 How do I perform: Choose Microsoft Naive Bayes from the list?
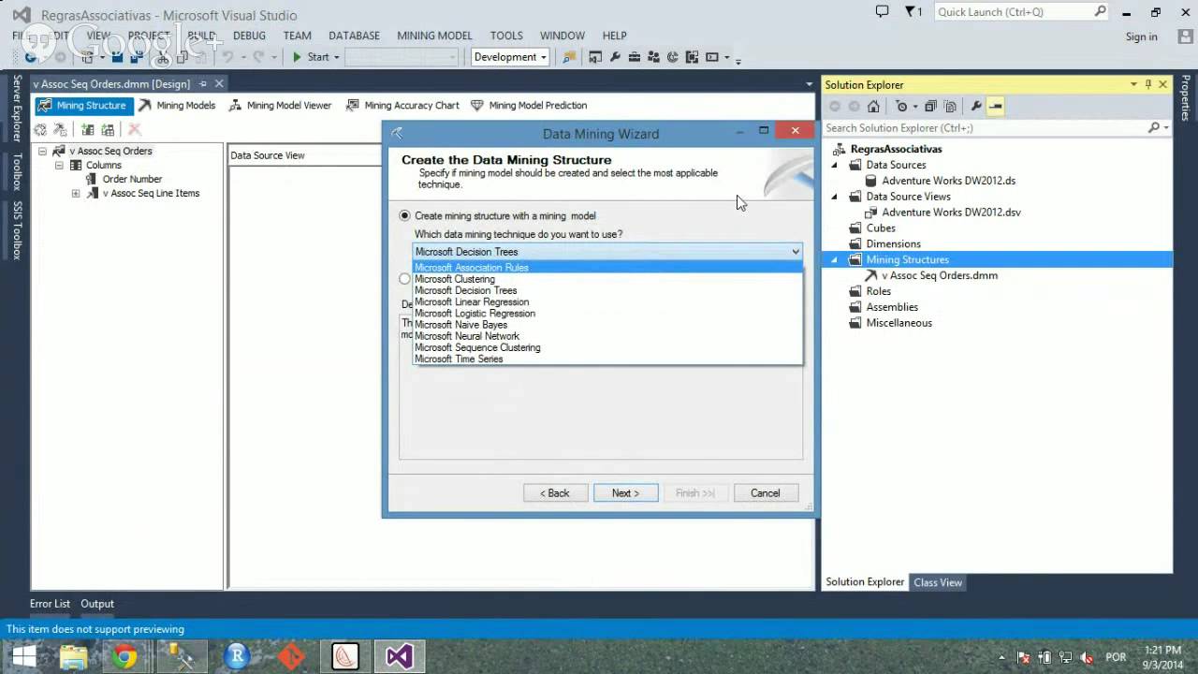pyautogui.click(x=607, y=325)
